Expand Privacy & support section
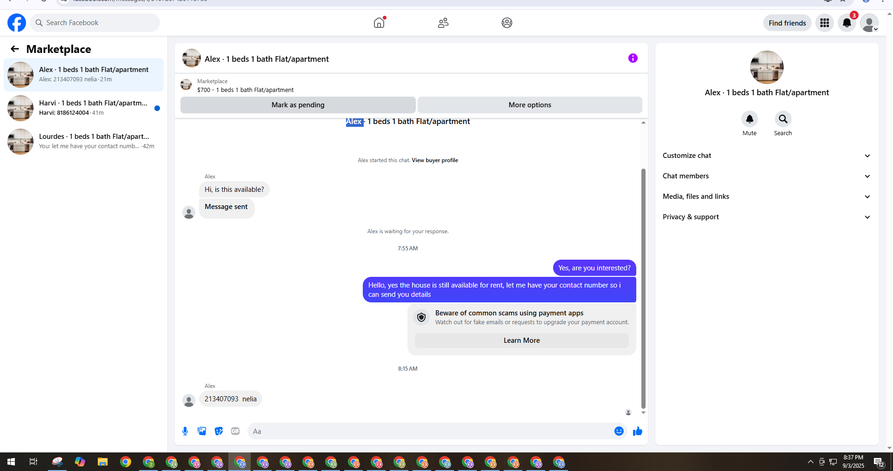The width and height of the screenshot is (893, 471). (766, 217)
